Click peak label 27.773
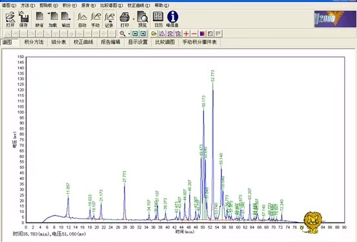This screenshot has height=242, width=357. coord(125,177)
